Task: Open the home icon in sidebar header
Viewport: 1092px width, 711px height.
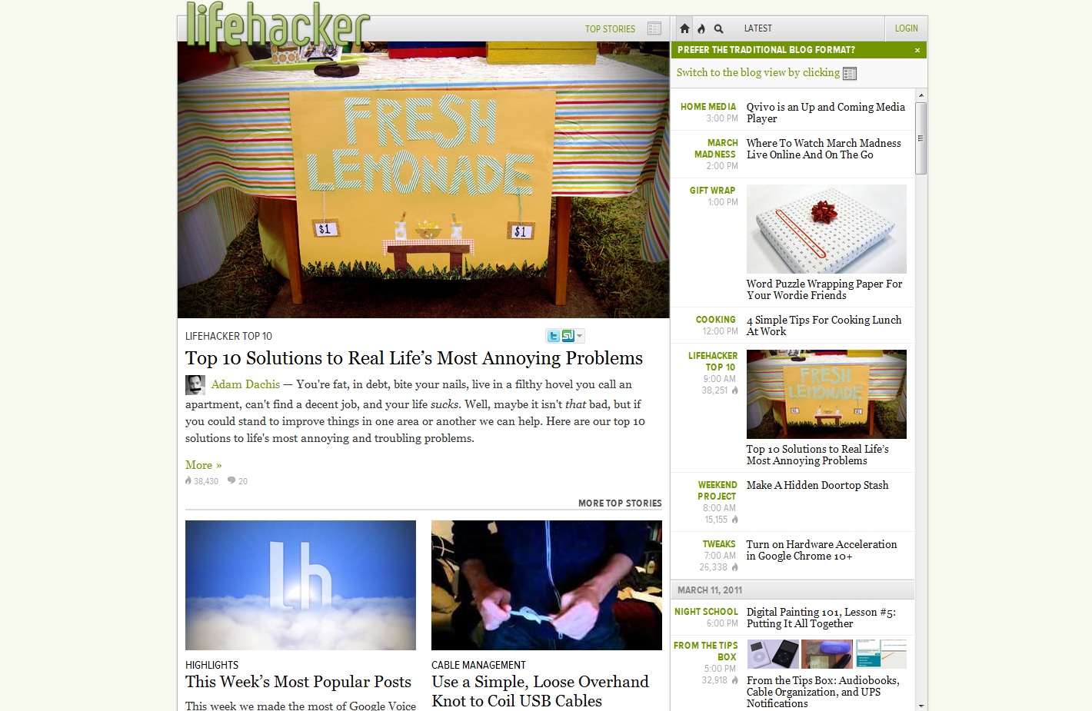Action: click(684, 28)
